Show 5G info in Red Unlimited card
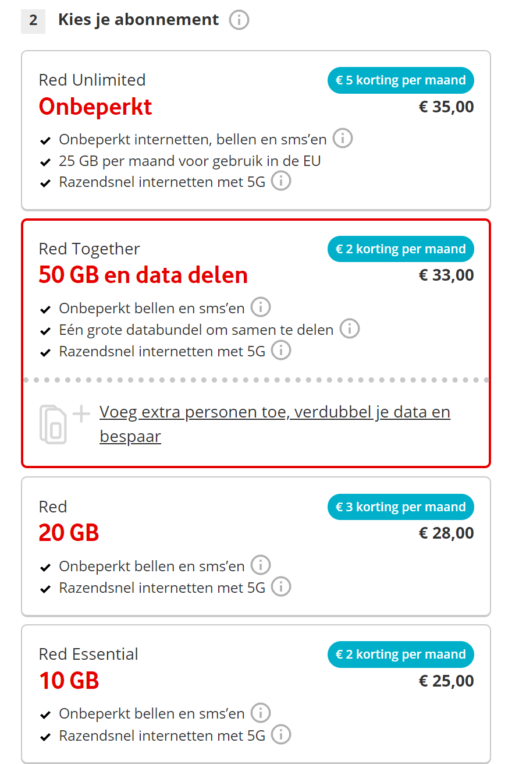Screen dimensions: 526x764 tap(281, 181)
